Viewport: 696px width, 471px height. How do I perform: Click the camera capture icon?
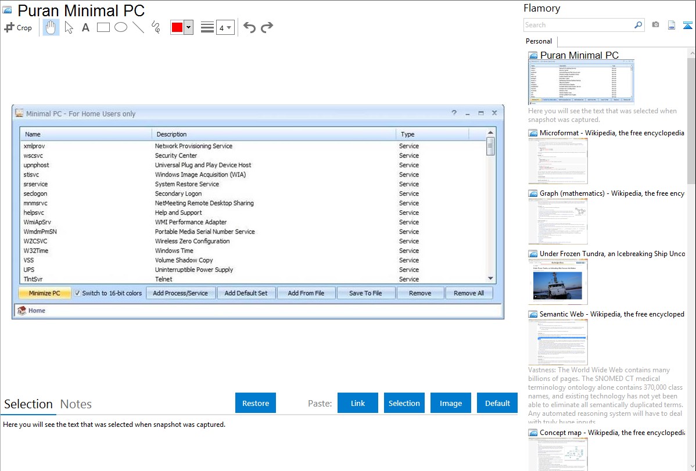click(x=655, y=25)
